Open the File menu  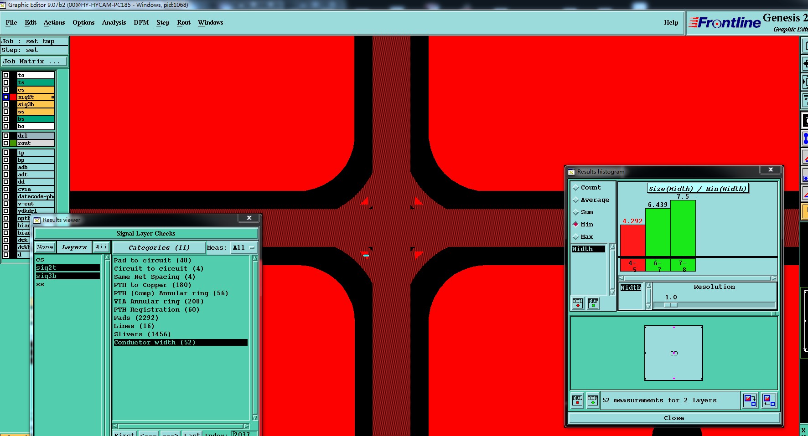coord(11,22)
